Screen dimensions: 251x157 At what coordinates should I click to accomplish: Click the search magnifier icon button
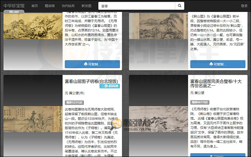pos(180,6)
